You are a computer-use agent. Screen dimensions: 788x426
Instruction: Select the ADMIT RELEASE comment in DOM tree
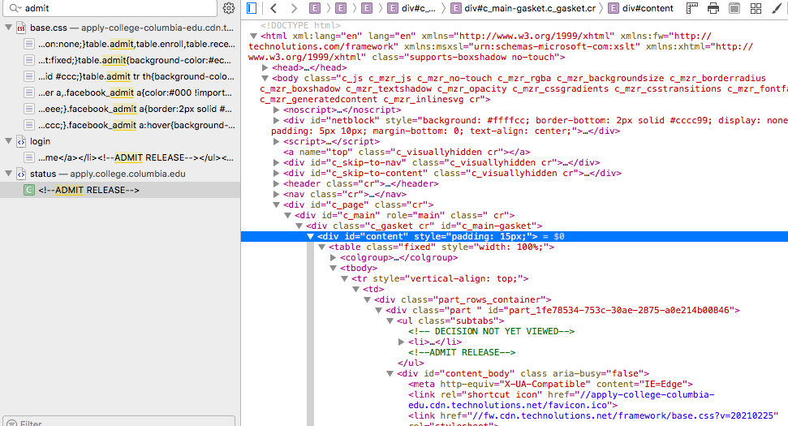pos(462,352)
